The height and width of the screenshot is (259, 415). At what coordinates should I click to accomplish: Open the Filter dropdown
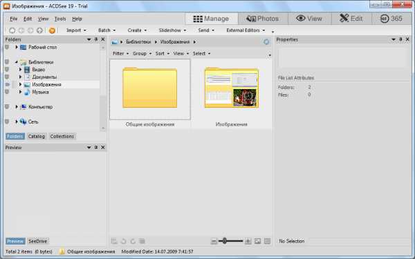coord(120,53)
